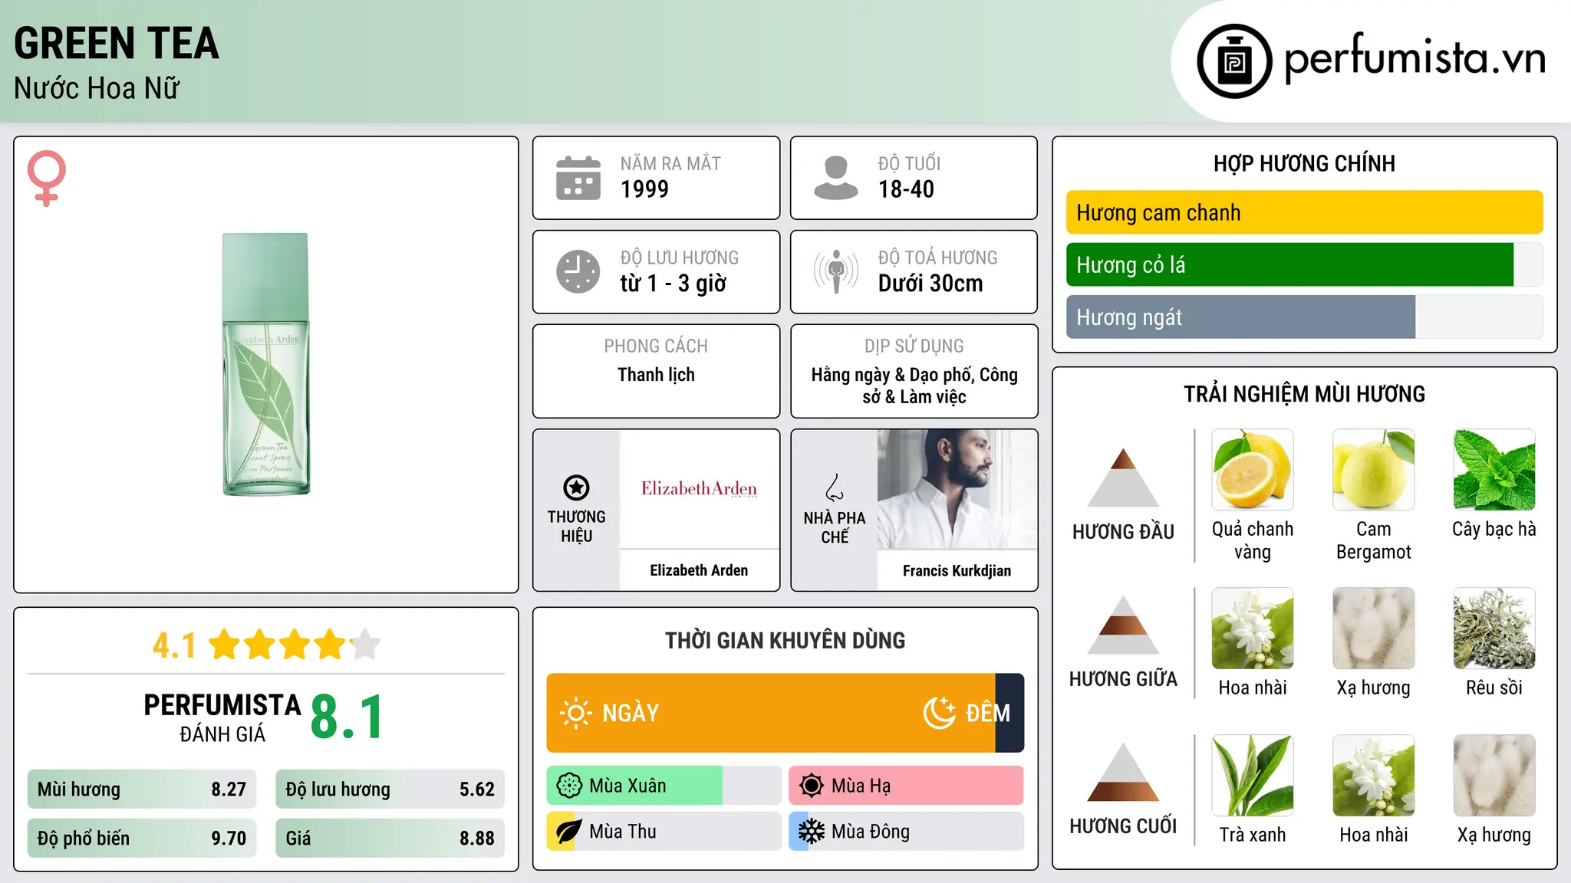This screenshot has height=883, width=1571.
Task: Click the Hương cỏ lá accord bar
Action: tap(1305, 264)
